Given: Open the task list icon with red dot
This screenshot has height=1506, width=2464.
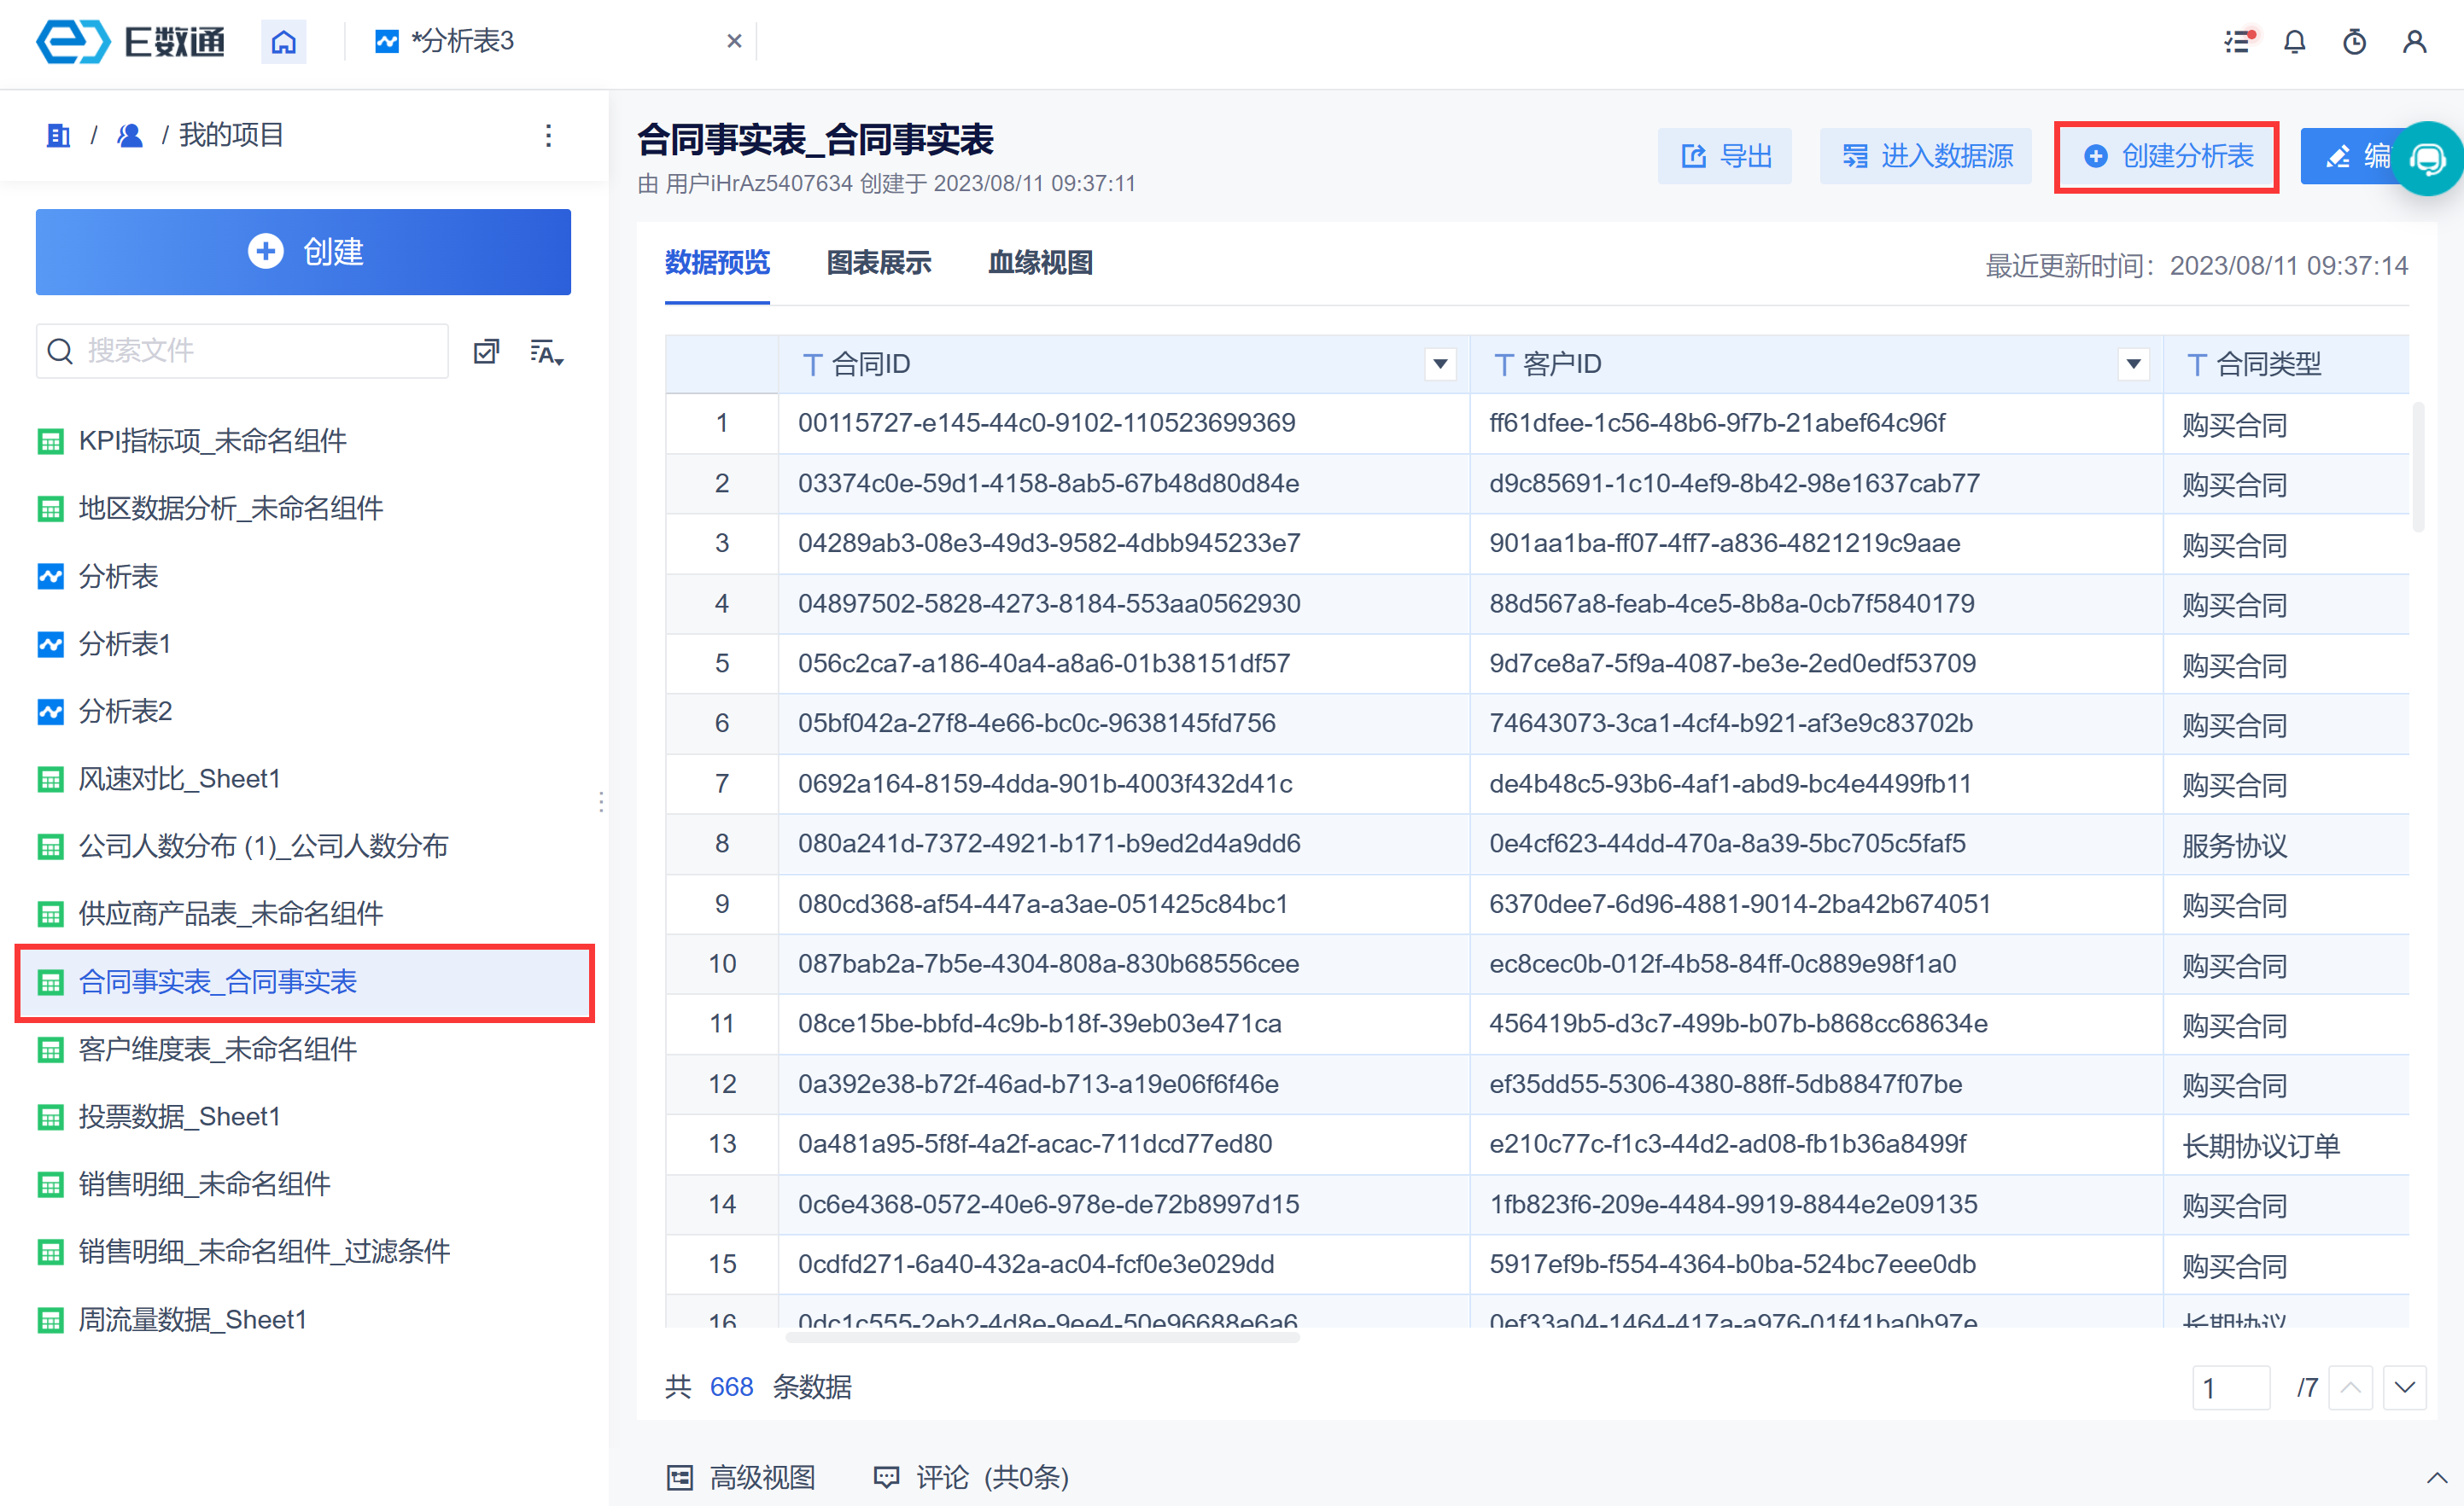Looking at the screenshot, I should click(2237, 42).
